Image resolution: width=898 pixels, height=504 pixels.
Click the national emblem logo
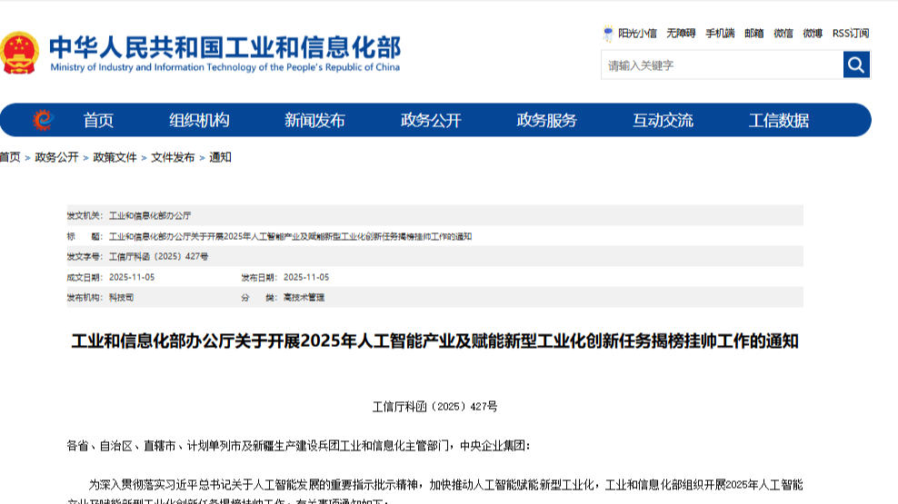click(19, 53)
